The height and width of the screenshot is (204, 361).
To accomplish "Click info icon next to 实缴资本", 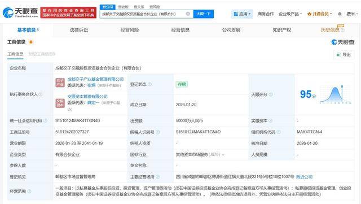I will pyautogui.click(x=271, y=120).
